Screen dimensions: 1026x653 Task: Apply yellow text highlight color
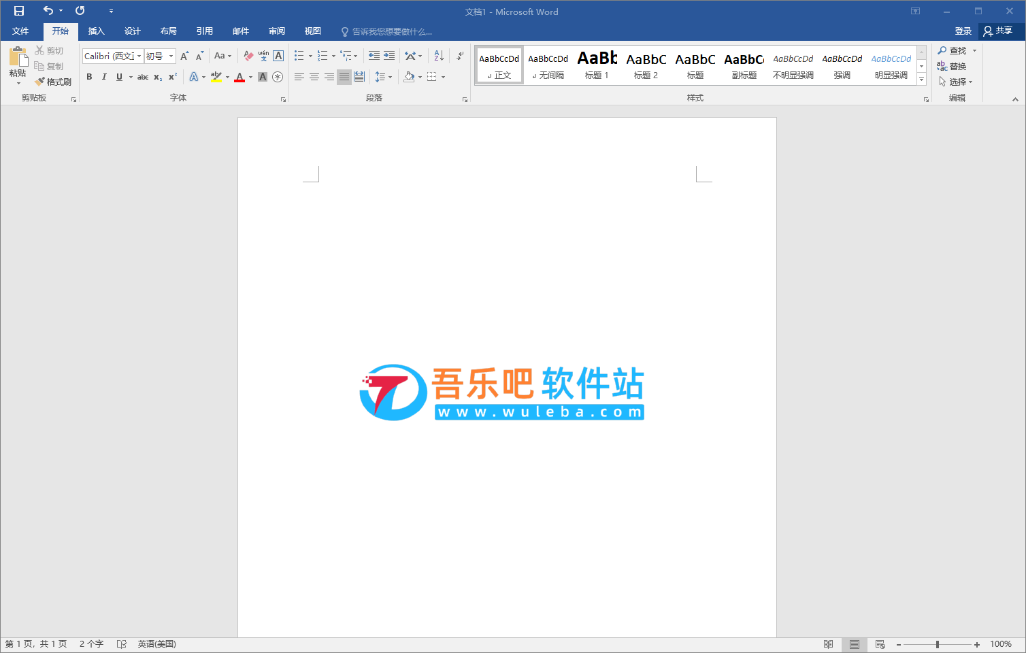pyautogui.click(x=216, y=77)
